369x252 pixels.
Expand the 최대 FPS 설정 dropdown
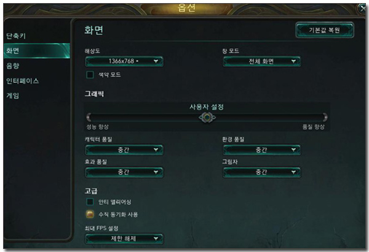(124, 239)
